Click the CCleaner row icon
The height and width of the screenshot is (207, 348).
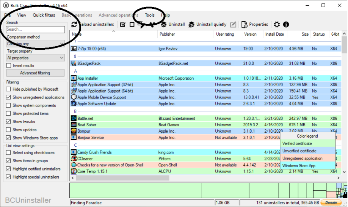pyautogui.click(x=74, y=158)
